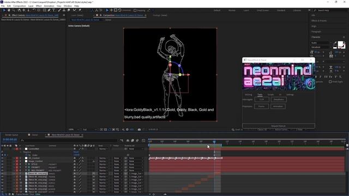Click the Reset link under Controller layer
The image size is (349, 196).
pos(76,152)
